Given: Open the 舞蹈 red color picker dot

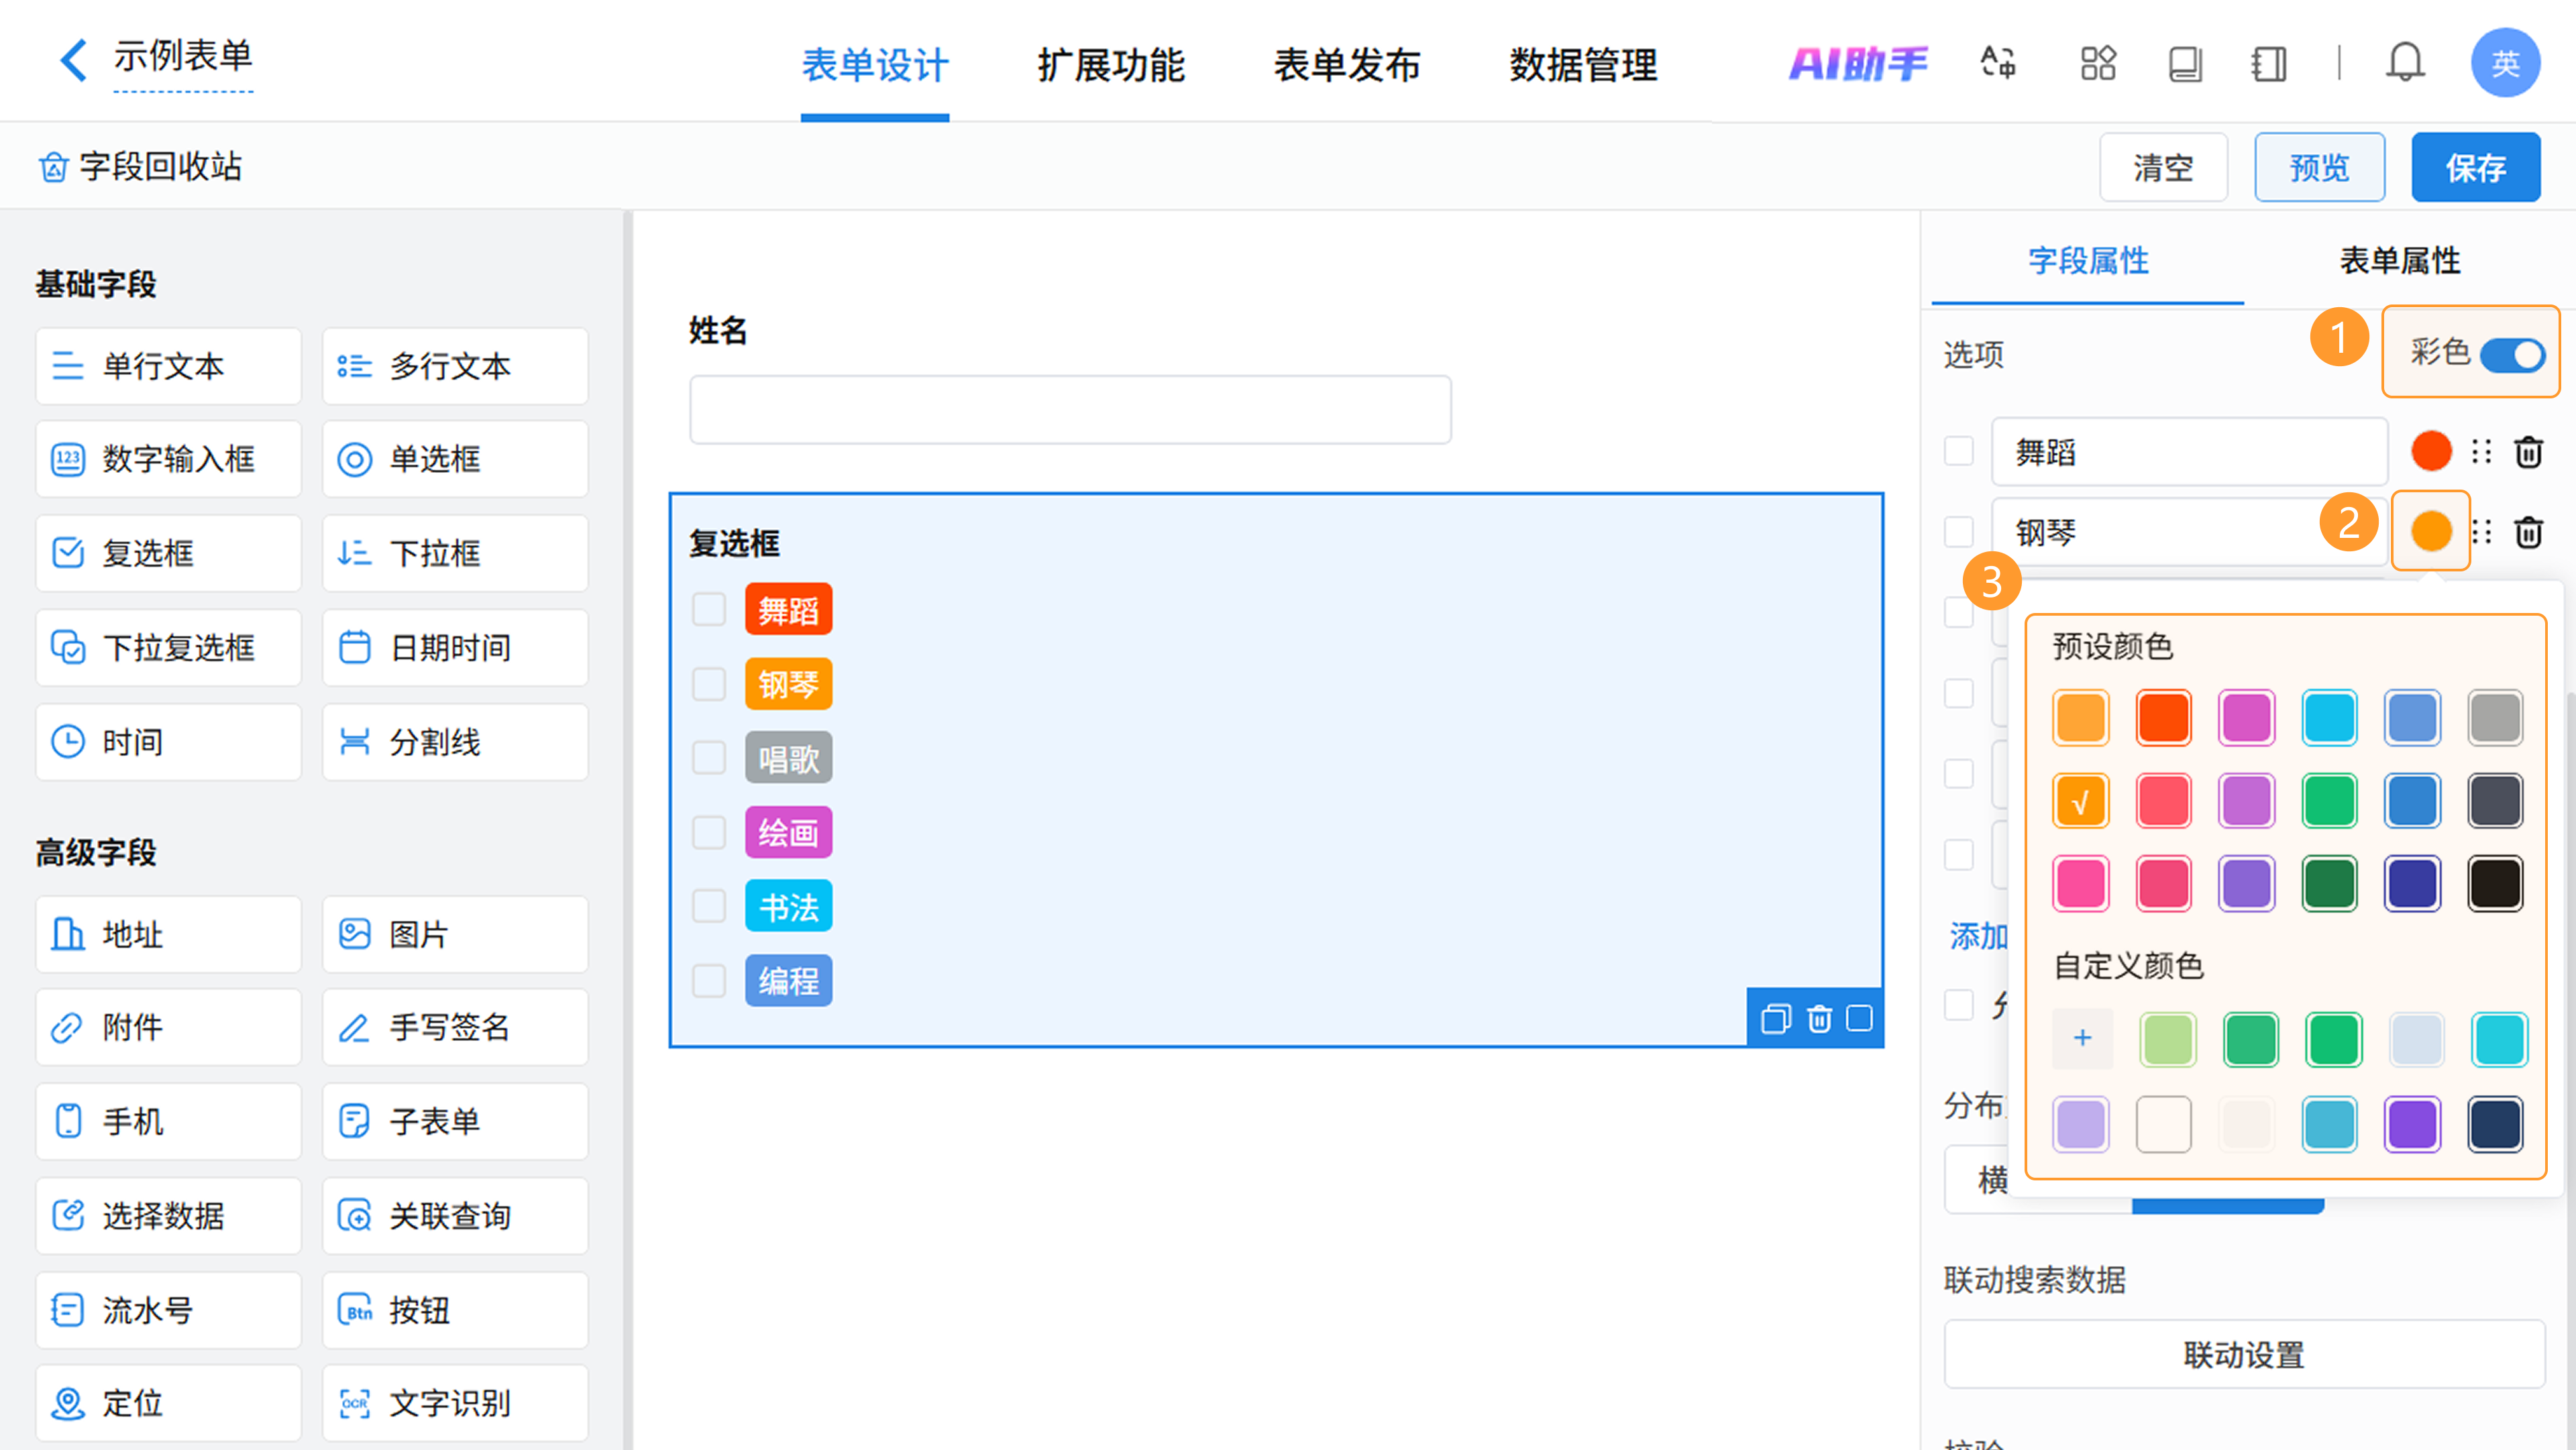Looking at the screenshot, I should pos(2431,451).
